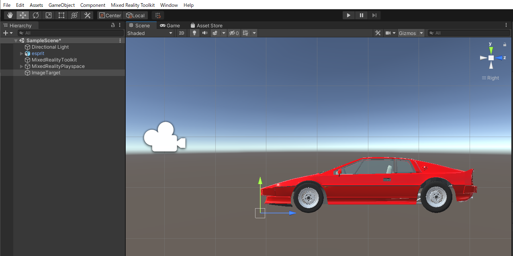
Task: Click the Step forward button
Action: (374, 15)
